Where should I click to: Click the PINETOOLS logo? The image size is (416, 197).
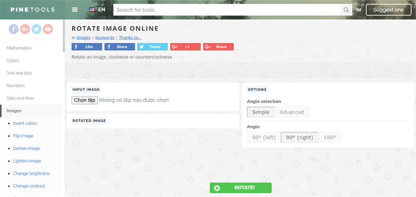tap(33, 9)
